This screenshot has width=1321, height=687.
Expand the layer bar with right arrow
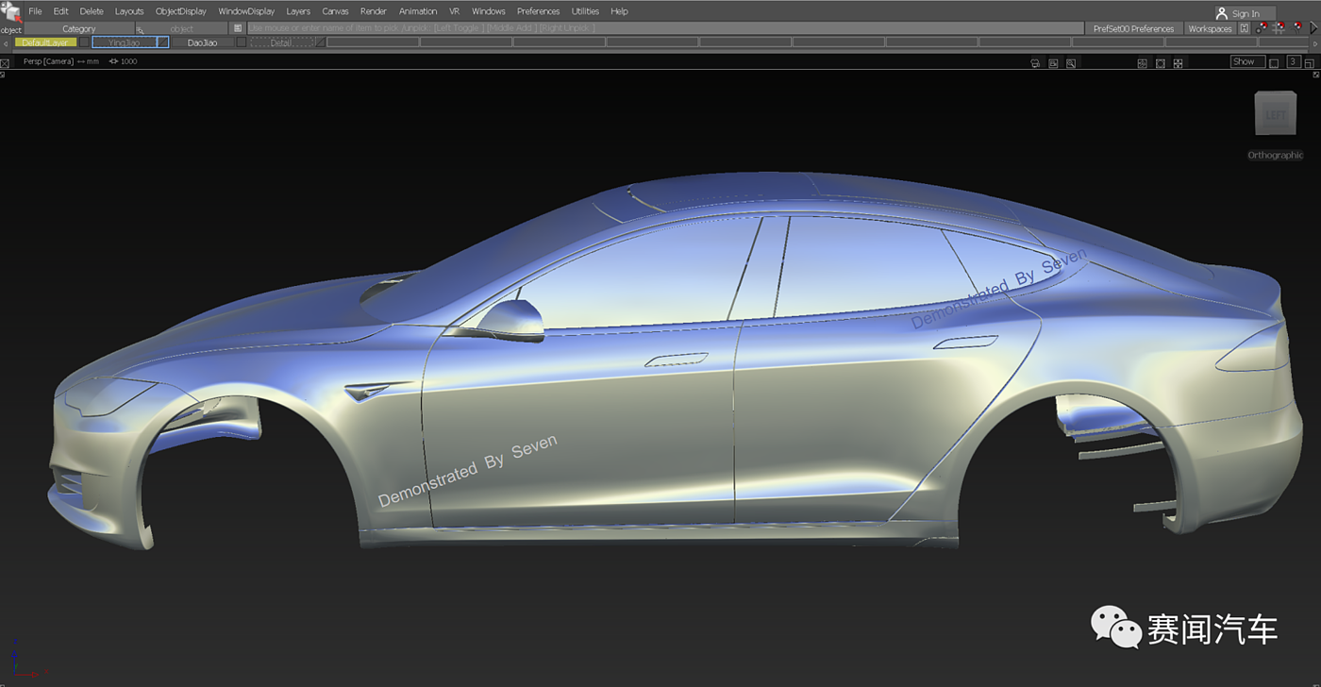pos(1315,42)
